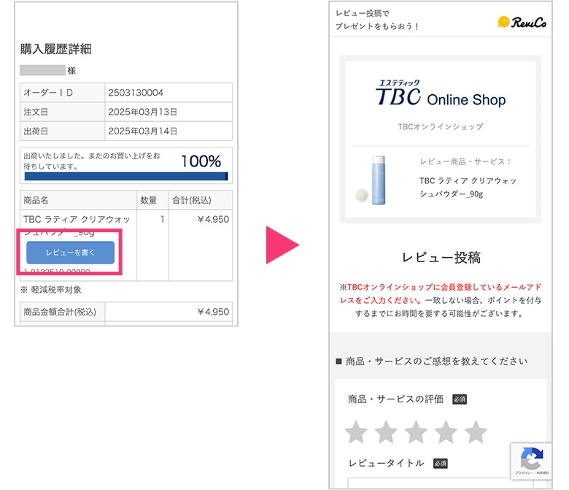Click the 商品・サービスの評価 label
The image size is (569, 490).
pyautogui.click(x=395, y=399)
